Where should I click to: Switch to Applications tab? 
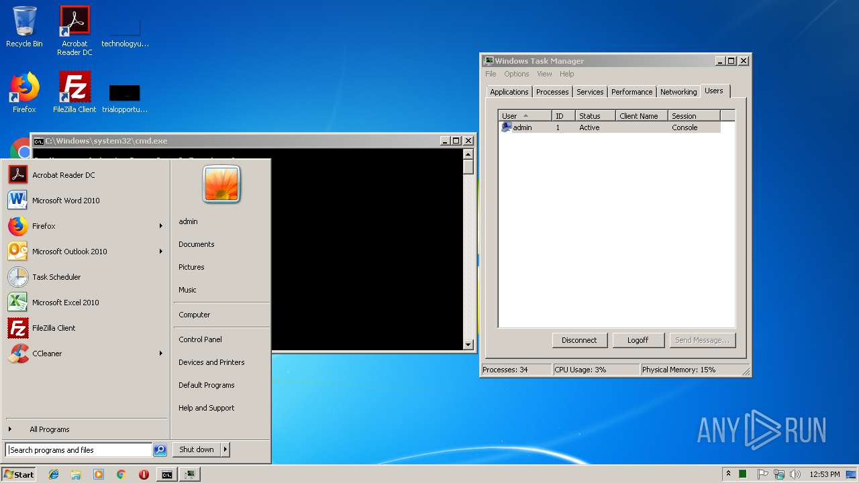(509, 92)
